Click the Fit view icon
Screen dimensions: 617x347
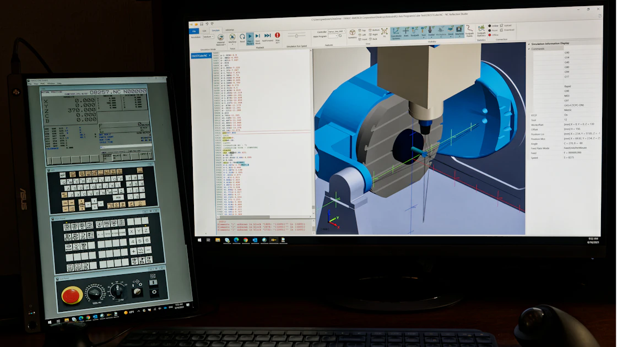[x=385, y=32]
